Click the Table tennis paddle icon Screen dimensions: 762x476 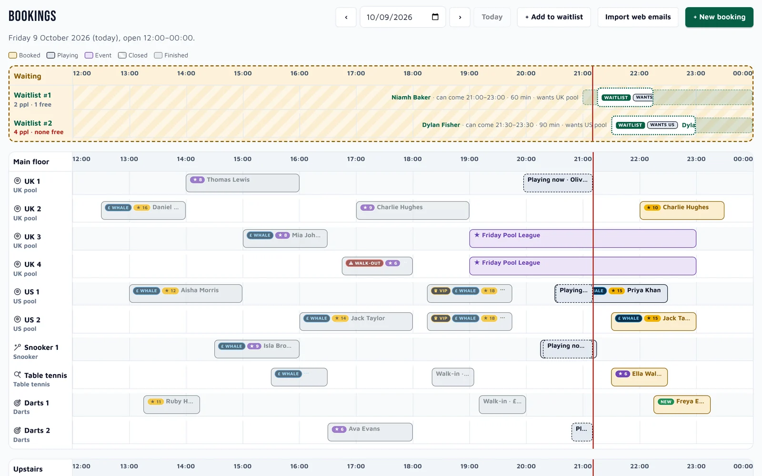click(x=18, y=375)
